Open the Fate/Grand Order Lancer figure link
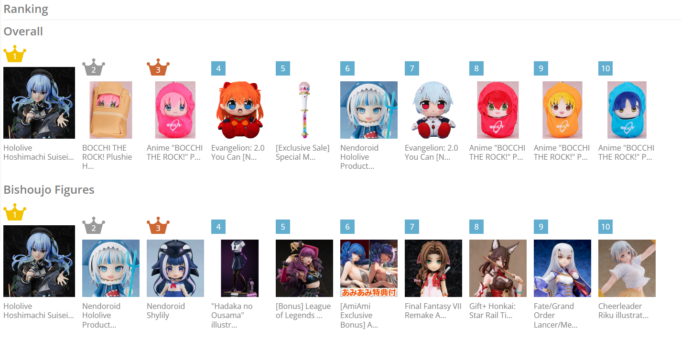 (x=556, y=316)
